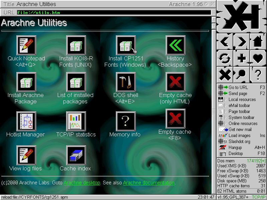This screenshot has height=200, width=267.
Task: Reload page with circular arrows button
Action: tap(225, 58)
